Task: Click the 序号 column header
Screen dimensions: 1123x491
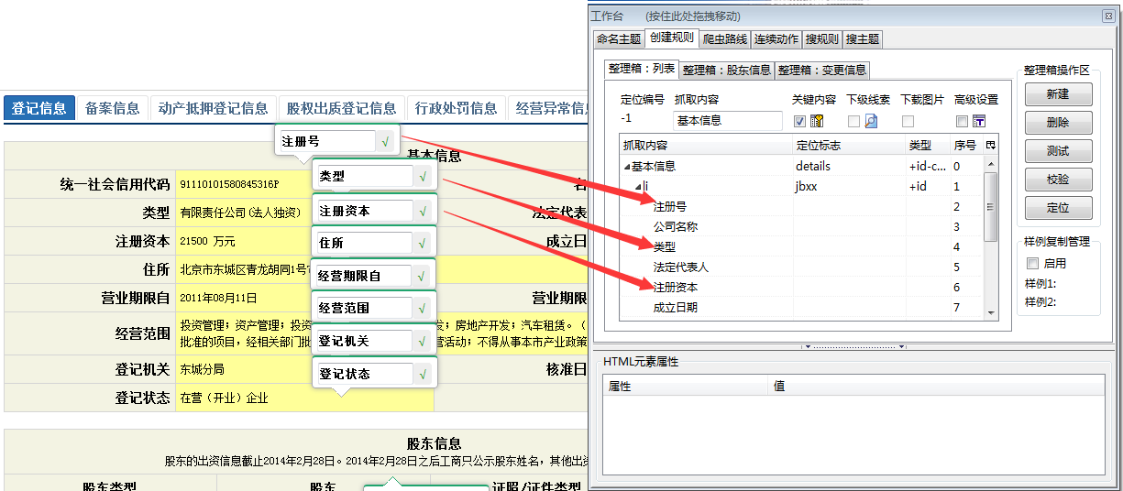Action: click(x=967, y=145)
